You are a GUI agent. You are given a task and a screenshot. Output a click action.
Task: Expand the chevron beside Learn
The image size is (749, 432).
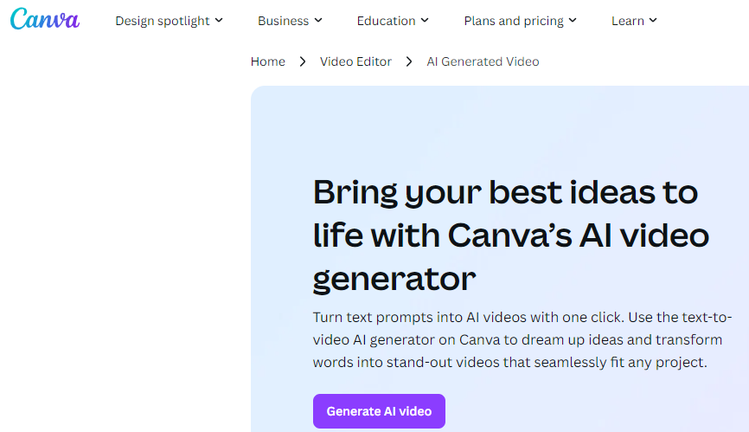(653, 20)
